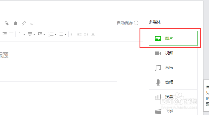Insert a video via 视频
The image size is (209, 115).
click(x=173, y=53)
